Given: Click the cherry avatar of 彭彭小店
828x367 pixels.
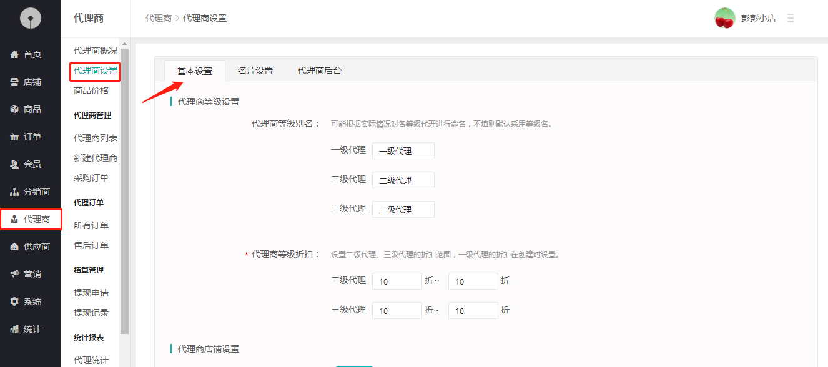Looking at the screenshot, I should click(724, 18).
